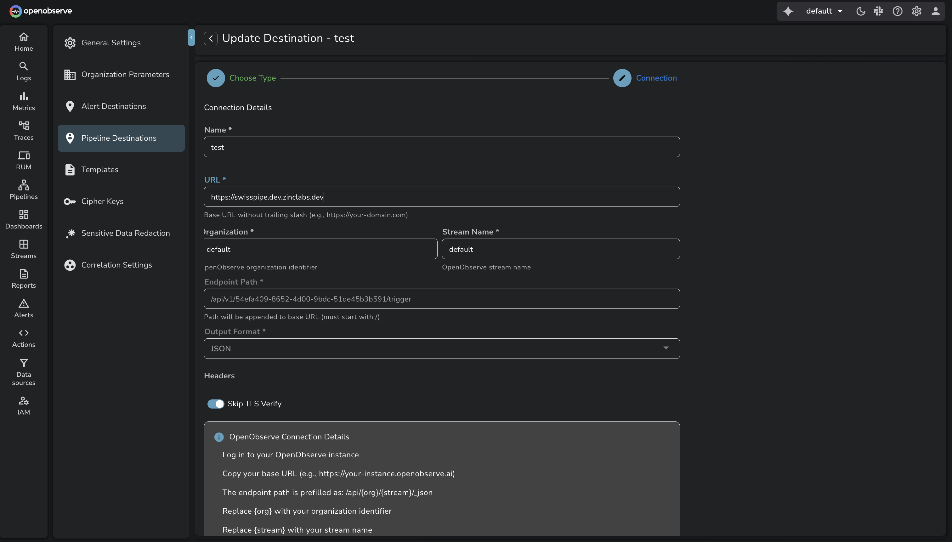Go back using the back arrow button
The width and height of the screenshot is (952, 542).
click(211, 38)
